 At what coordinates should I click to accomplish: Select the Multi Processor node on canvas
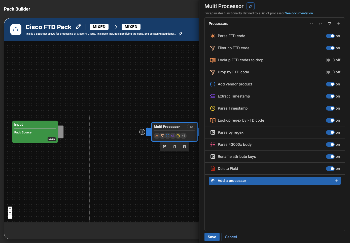pos(174,132)
